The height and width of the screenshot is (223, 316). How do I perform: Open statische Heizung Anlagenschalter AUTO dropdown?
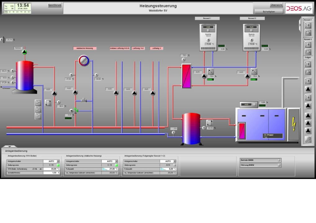tap(116, 161)
